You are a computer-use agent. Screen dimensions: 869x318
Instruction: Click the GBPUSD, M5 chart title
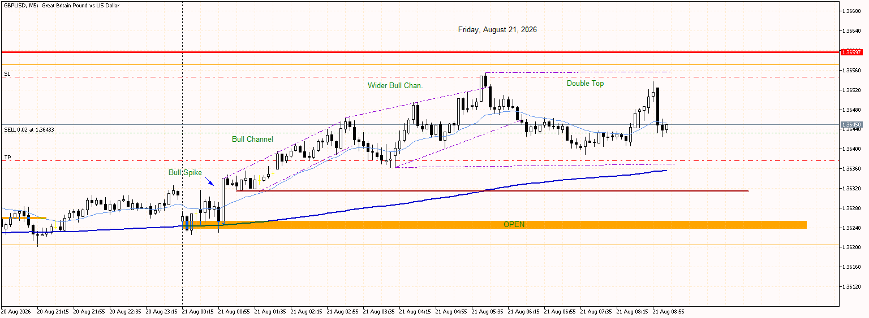click(x=70, y=5)
